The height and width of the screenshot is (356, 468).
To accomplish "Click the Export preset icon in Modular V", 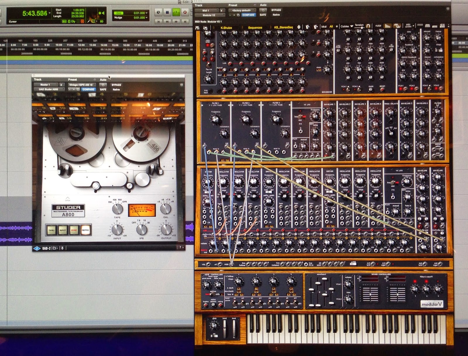I will point(316,27).
